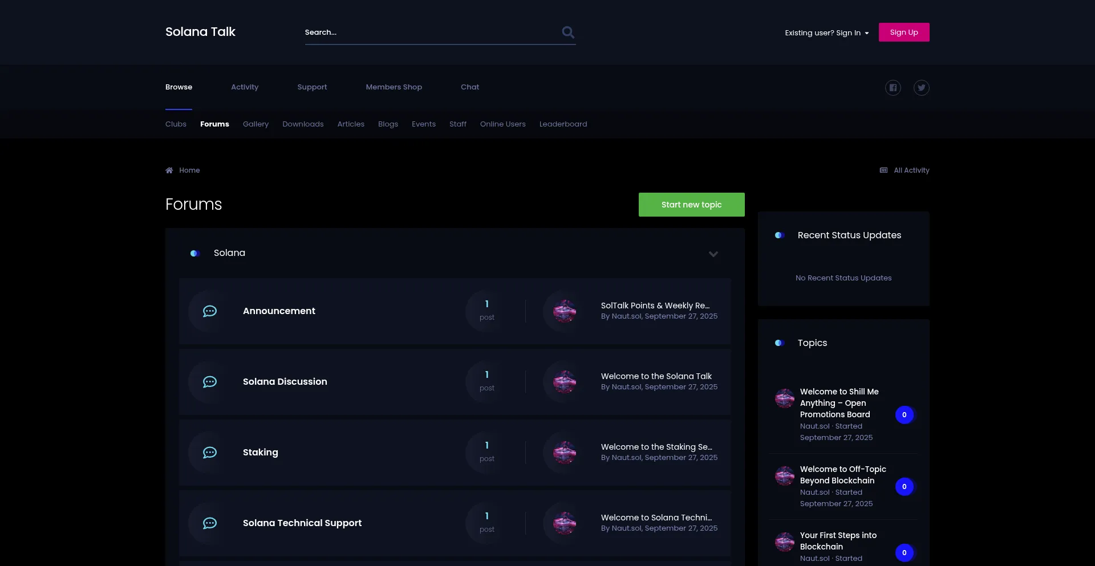The image size is (1095, 566).
Task: Open avatar beside SolTalk Points post
Action: click(x=564, y=311)
